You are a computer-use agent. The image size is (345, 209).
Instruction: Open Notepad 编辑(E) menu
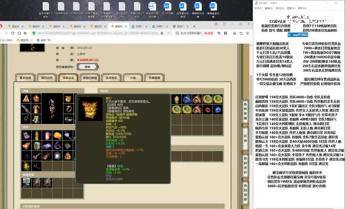[269, 8]
